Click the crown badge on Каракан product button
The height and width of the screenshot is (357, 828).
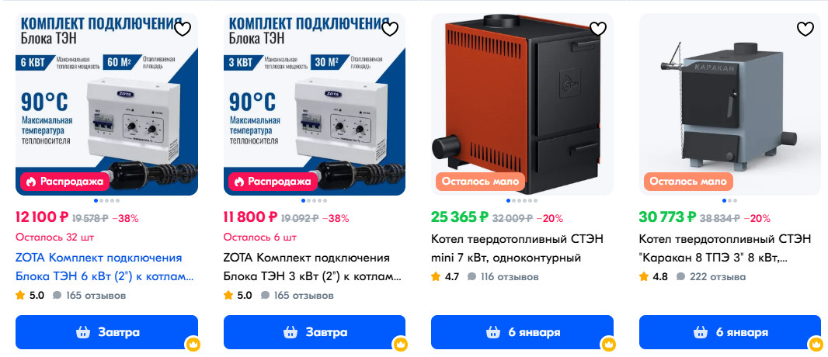click(x=816, y=345)
